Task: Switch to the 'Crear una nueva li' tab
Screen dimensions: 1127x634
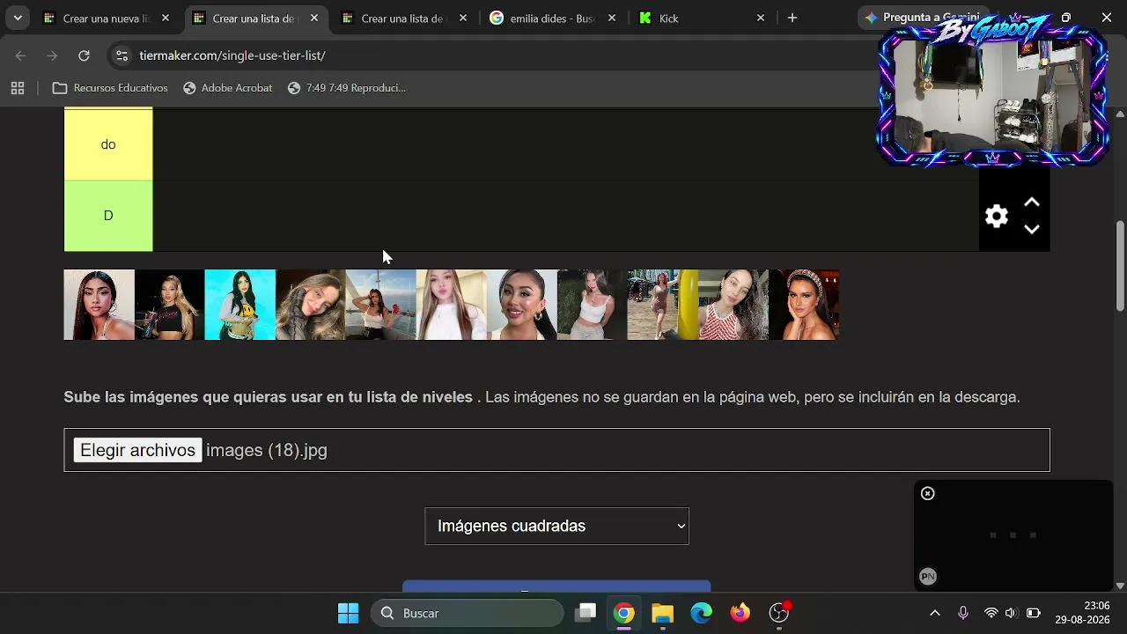Action: click(107, 18)
